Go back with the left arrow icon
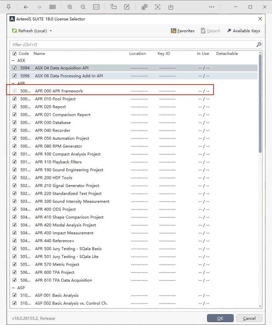Screen dimensions: 272x325 pos(26,7)
